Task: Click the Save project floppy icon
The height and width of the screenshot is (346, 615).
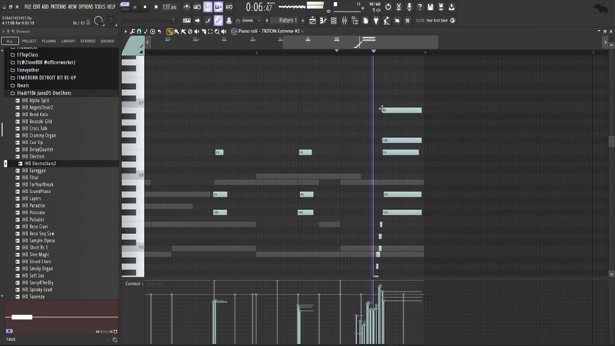Action: click(430, 7)
